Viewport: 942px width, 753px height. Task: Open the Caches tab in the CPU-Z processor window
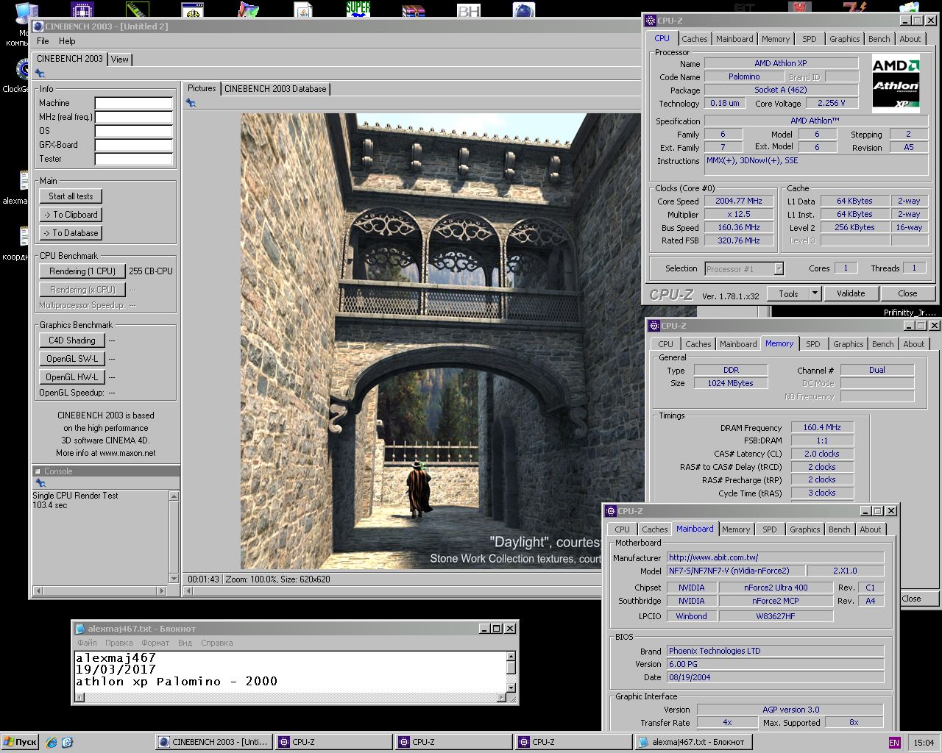pos(694,39)
